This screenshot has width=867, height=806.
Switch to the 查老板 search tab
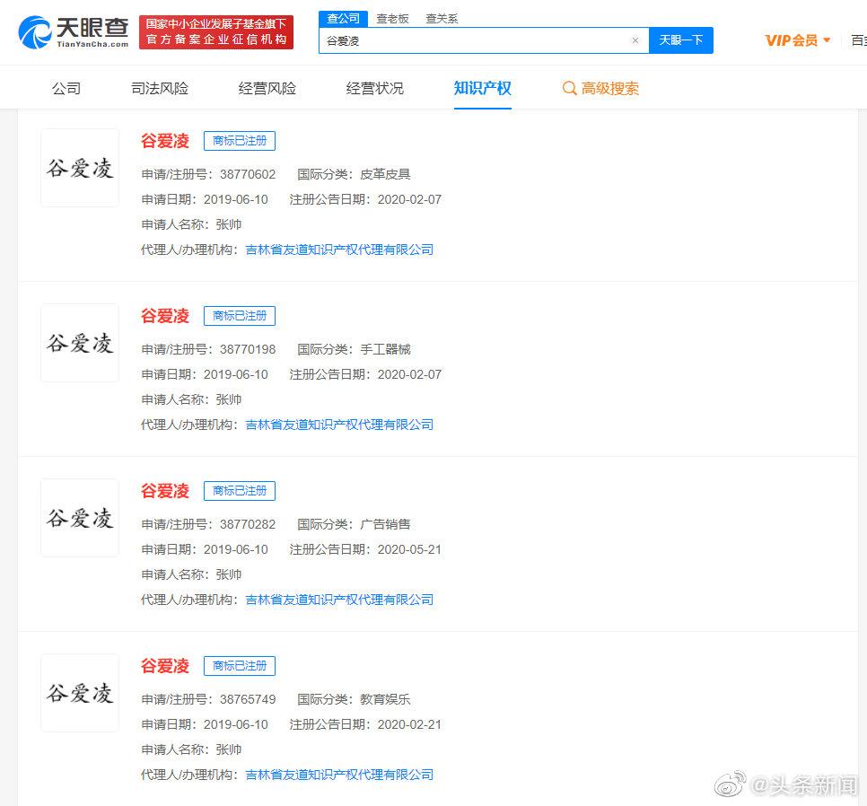point(391,18)
